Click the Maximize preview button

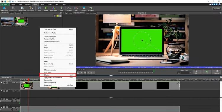(217, 72)
